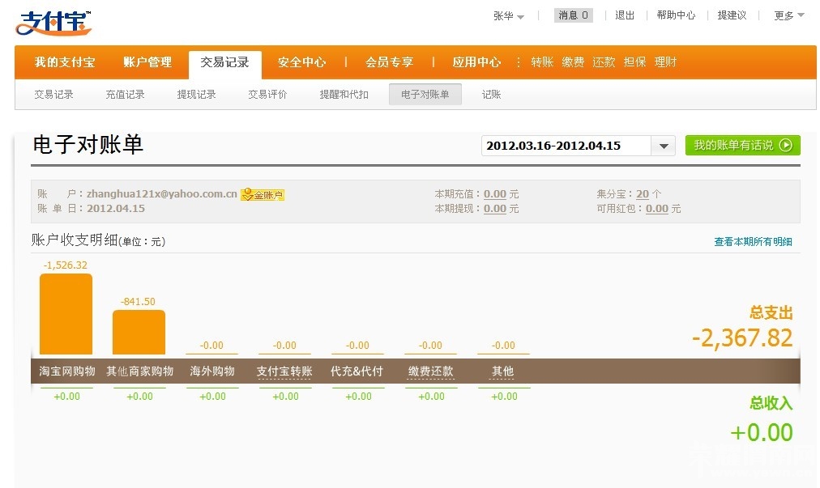Click the 还款 shortcut link
This screenshot has height=488, width=820.
pos(604,62)
